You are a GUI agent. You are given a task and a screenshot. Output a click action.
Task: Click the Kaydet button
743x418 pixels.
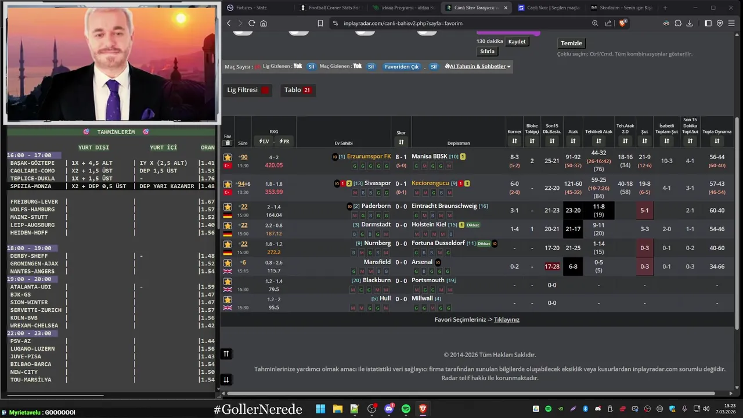coord(517,41)
